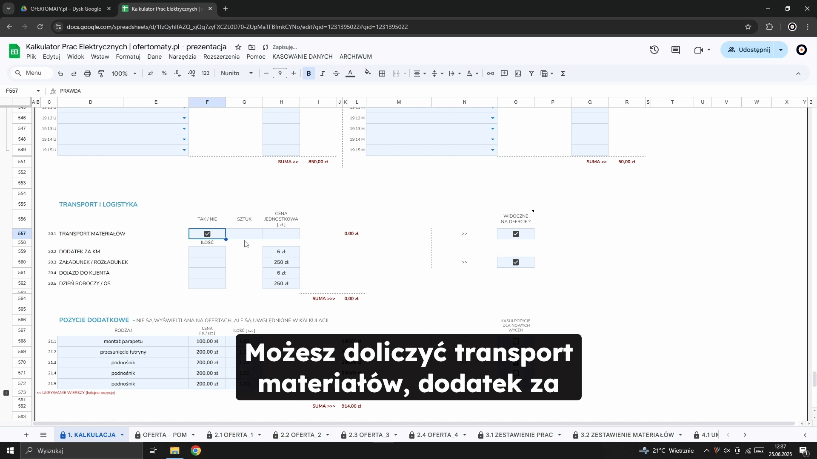The image size is (817, 459).
Task: Click the print icon in toolbar
Action: pyautogui.click(x=88, y=74)
